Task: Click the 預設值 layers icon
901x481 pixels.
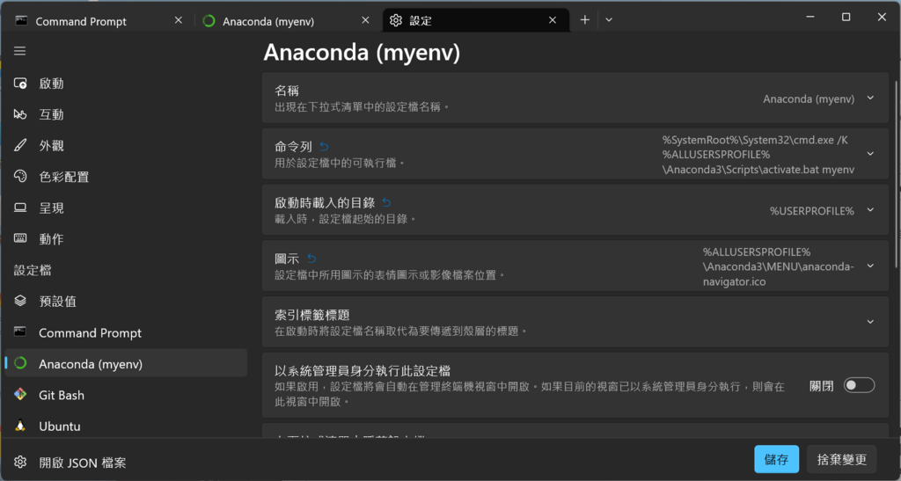Action: [20, 300]
